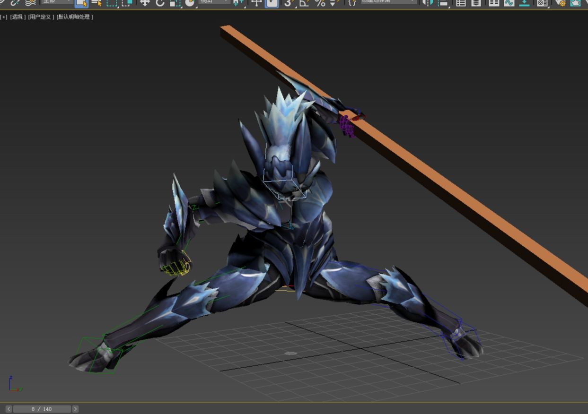
Task: Step to previous frame with left arrow
Action: click(9, 409)
